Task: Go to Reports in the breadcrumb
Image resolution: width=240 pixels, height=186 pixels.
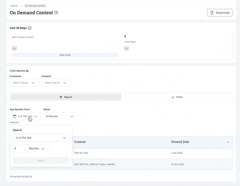Action: 14,6
